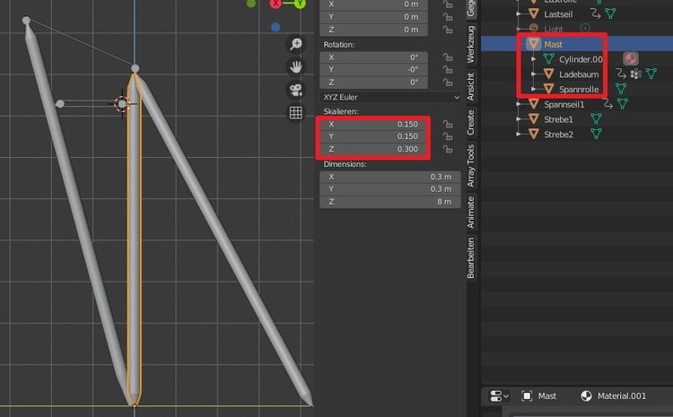Toggle the lock for Rotation Y
This screenshot has height=417, width=673.
tap(448, 70)
